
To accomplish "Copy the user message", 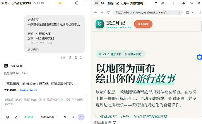I will 70,58.
